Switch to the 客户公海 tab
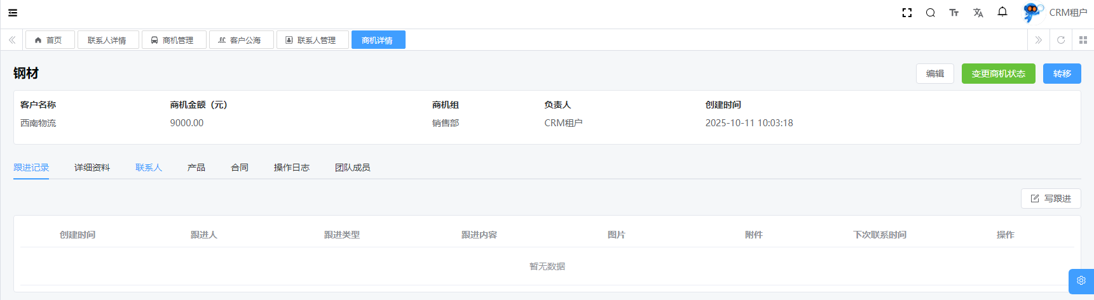The width and height of the screenshot is (1094, 300). [241, 40]
